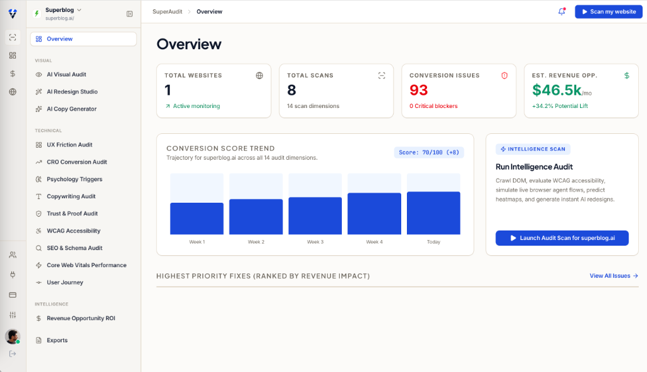Click the Week 1 bar in the trend chart
The width and height of the screenshot is (647, 372).
(197, 219)
